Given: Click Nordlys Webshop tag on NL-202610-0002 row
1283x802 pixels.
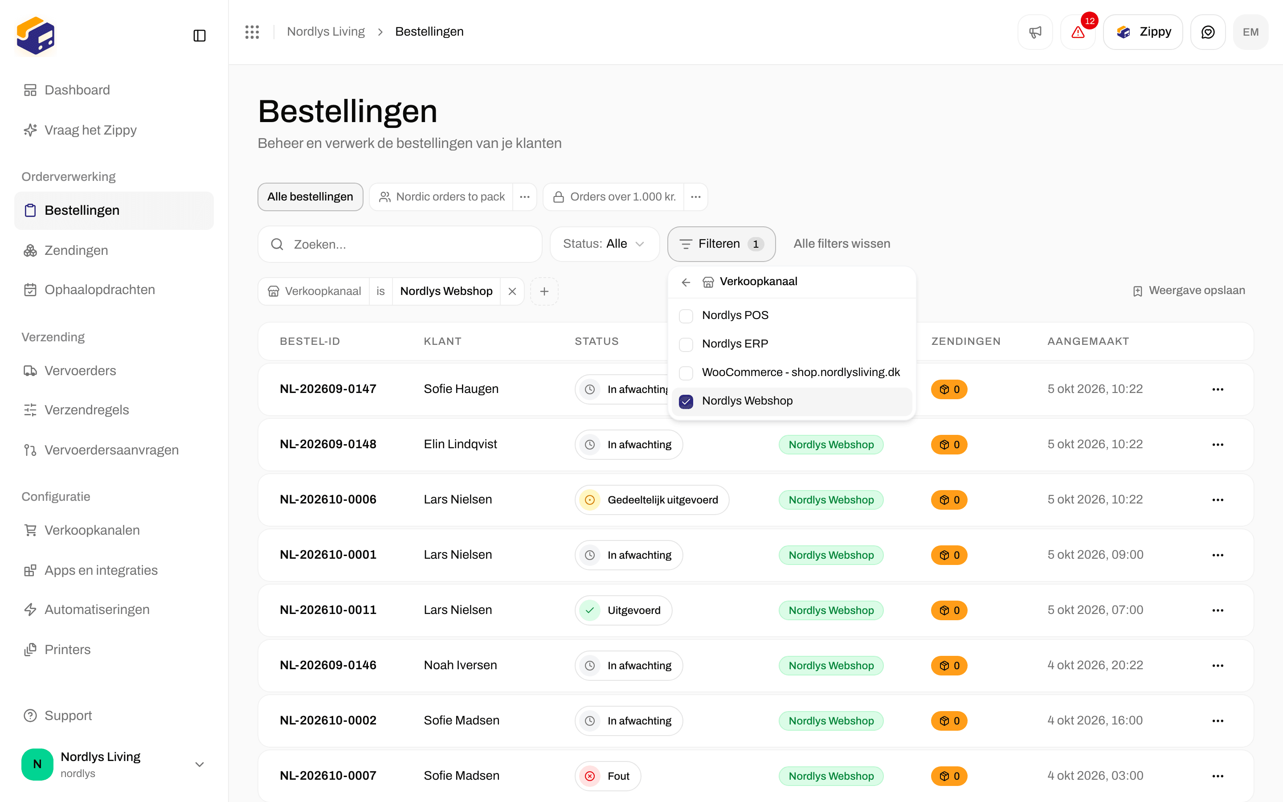Looking at the screenshot, I should pos(831,720).
